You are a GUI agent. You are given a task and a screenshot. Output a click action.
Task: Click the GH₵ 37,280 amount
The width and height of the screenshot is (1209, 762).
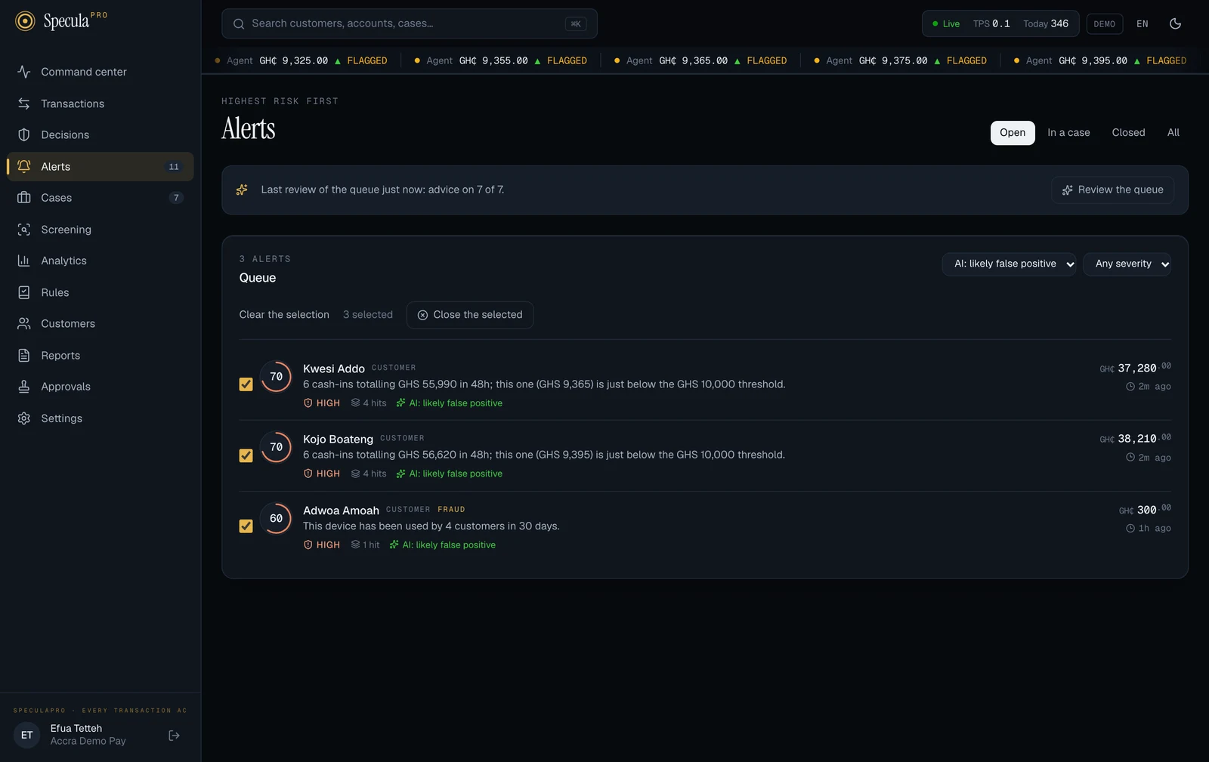(1135, 368)
